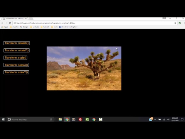This screenshot has width=185, height=139.
Task: Expand the 'tools' bookmark folder
Action: point(54,27)
